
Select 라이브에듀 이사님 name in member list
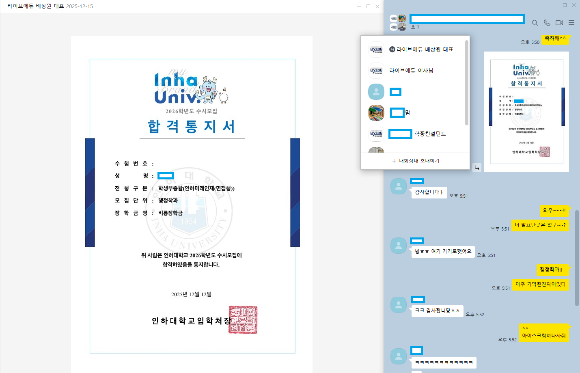(x=411, y=71)
